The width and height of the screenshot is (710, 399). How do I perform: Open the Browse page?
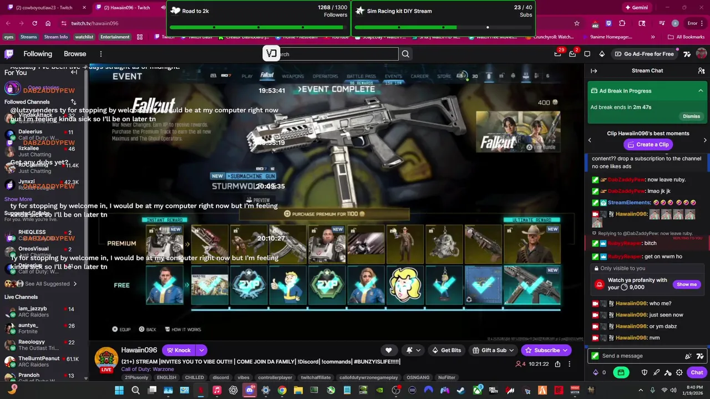(75, 54)
